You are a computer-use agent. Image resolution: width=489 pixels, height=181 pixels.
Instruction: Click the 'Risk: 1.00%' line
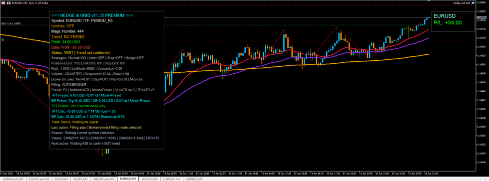tap(87, 68)
